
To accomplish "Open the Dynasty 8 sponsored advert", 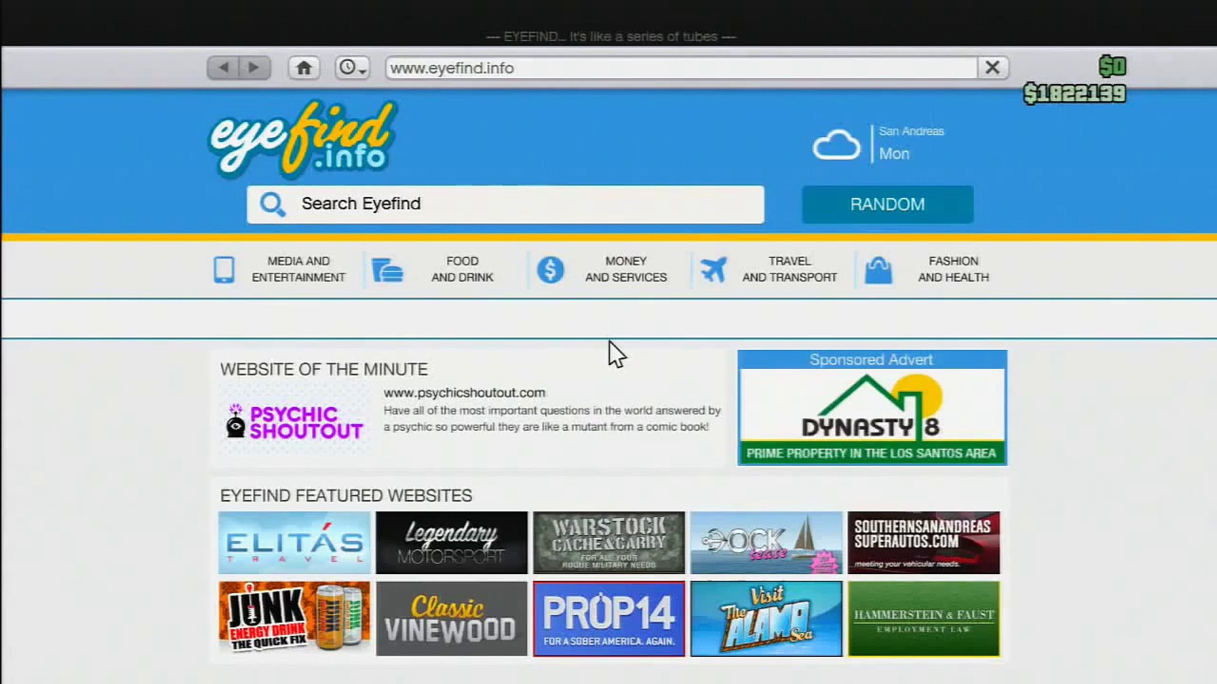I will [872, 408].
